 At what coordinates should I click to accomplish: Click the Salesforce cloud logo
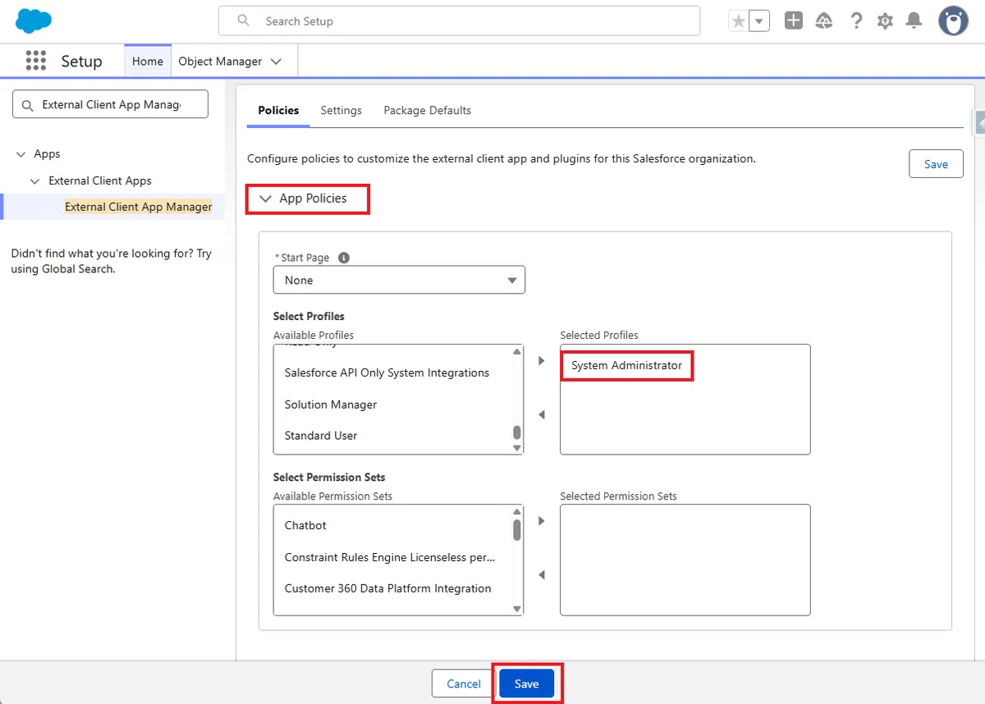click(x=34, y=21)
